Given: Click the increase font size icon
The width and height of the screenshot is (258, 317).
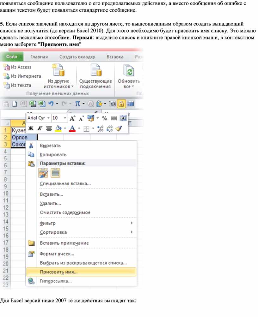Looking at the screenshot, I should (x=72, y=118).
